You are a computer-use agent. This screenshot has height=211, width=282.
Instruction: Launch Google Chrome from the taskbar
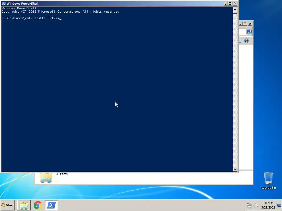[37, 205]
